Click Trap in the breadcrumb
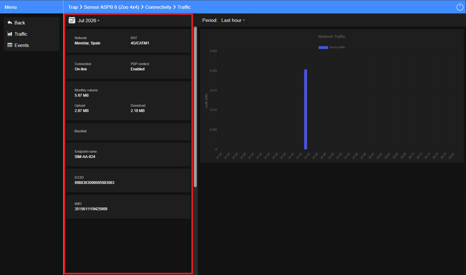466x275 pixels. click(73, 7)
